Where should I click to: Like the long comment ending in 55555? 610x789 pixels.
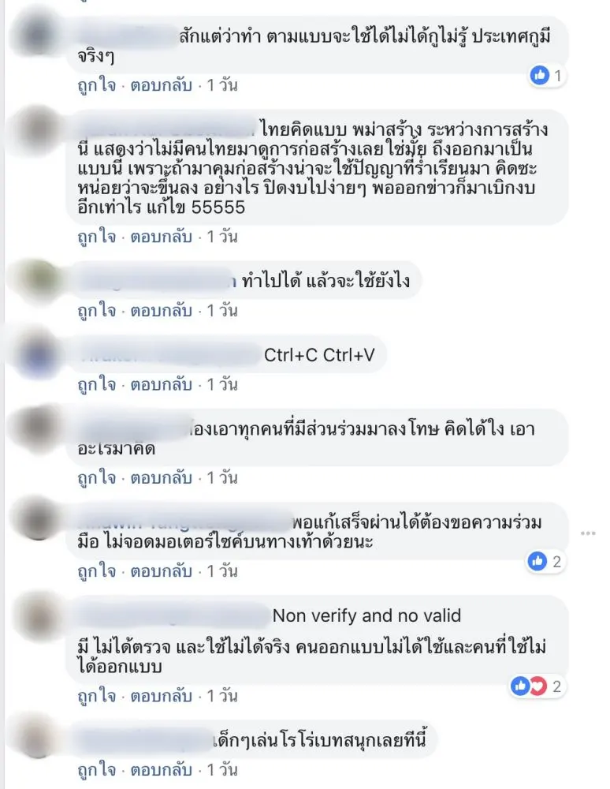click(x=96, y=237)
